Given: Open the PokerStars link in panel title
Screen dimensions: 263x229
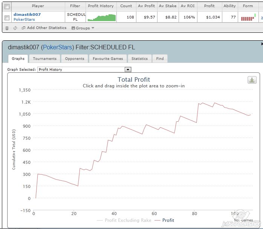Looking at the screenshot, I should click(x=59, y=47).
